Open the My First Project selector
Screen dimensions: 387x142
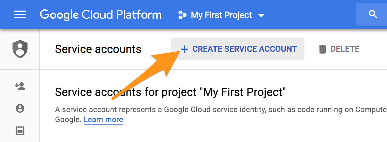pos(221,15)
